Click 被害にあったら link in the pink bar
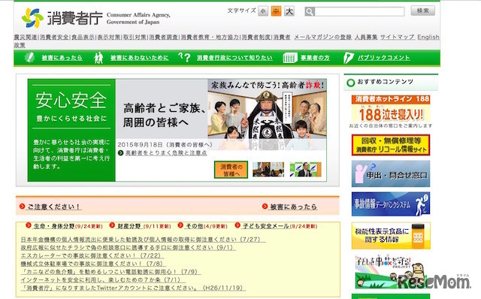Screen dimensions: 481x299 (293, 207)
